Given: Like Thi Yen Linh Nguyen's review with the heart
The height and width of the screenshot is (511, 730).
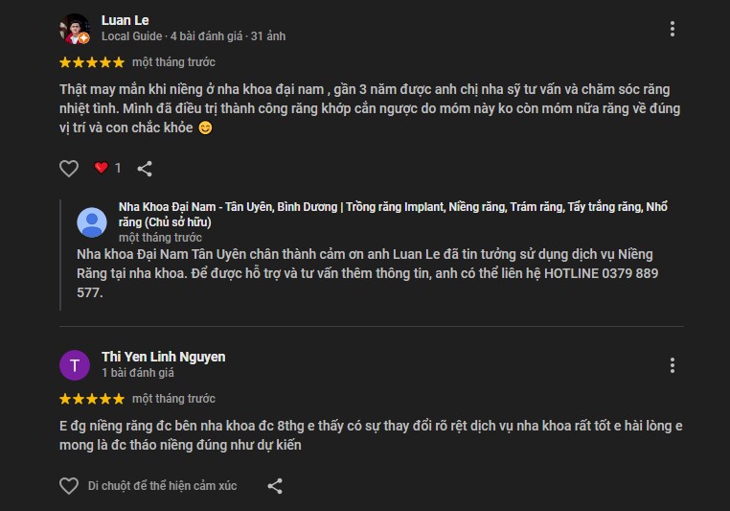Looking at the screenshot, I should (69, 486).
